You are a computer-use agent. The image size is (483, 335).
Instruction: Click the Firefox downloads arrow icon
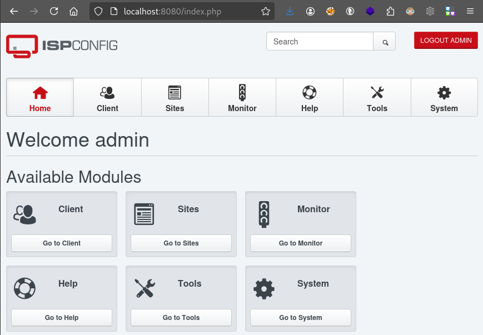click(290, 11)
